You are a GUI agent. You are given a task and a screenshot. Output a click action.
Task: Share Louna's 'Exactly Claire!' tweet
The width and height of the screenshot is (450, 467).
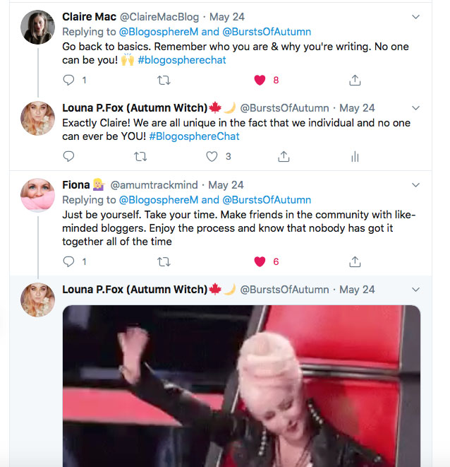(x=284, y=156)
